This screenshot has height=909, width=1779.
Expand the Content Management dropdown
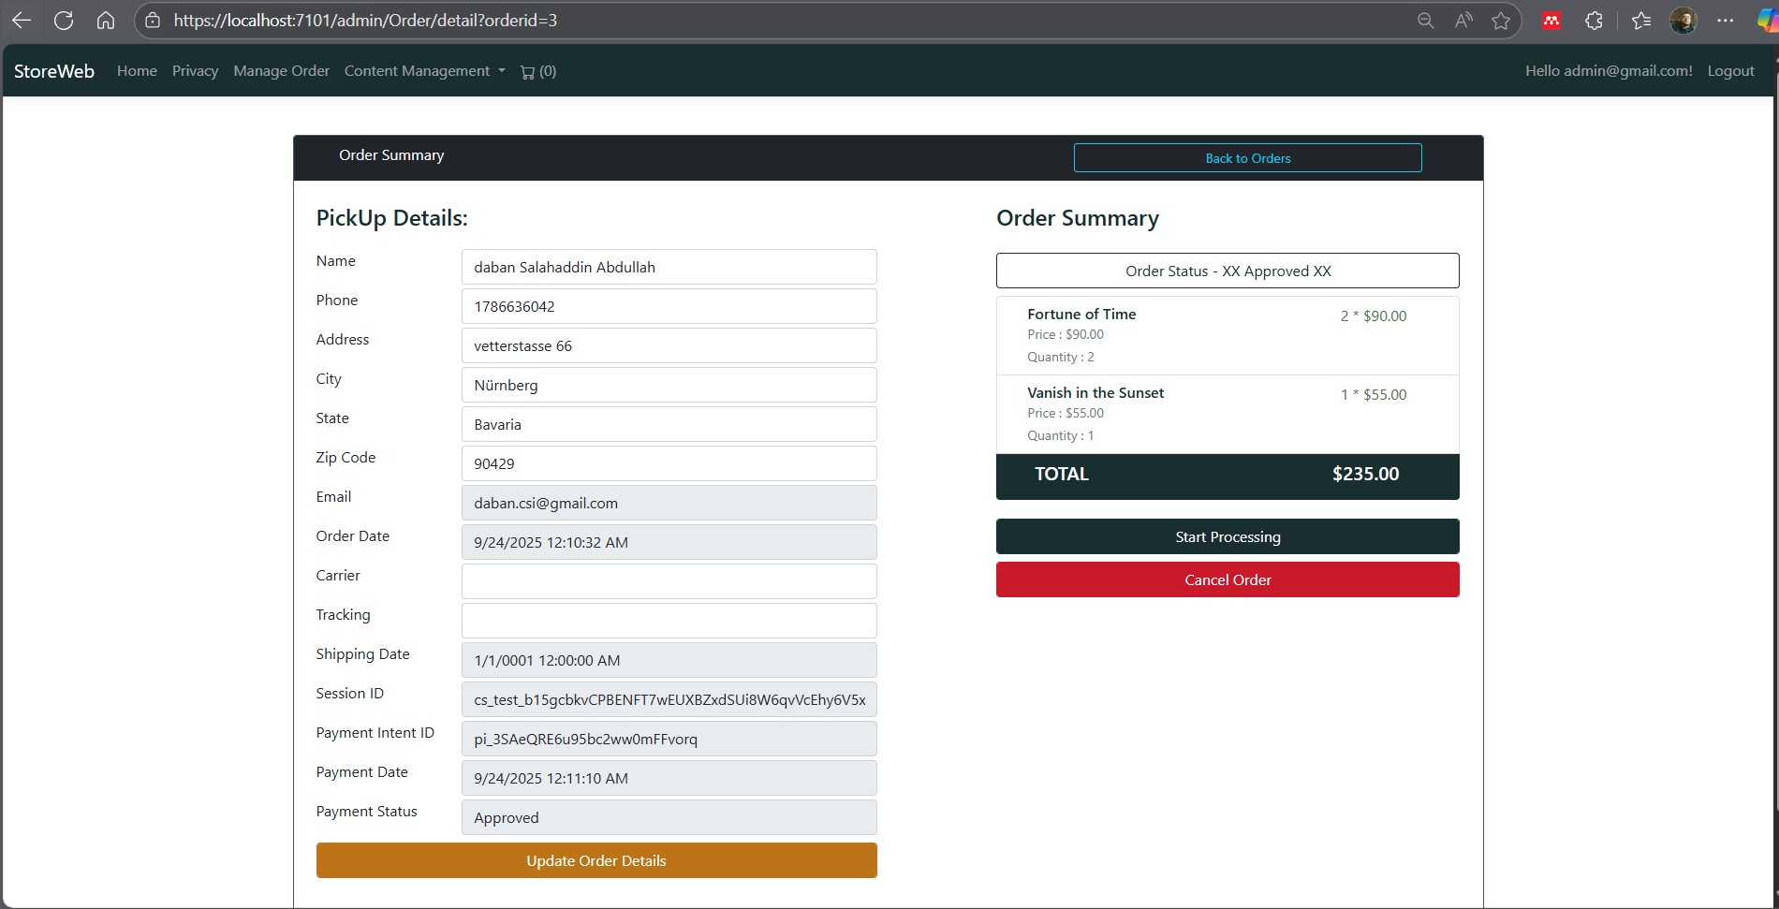[424, 71]
